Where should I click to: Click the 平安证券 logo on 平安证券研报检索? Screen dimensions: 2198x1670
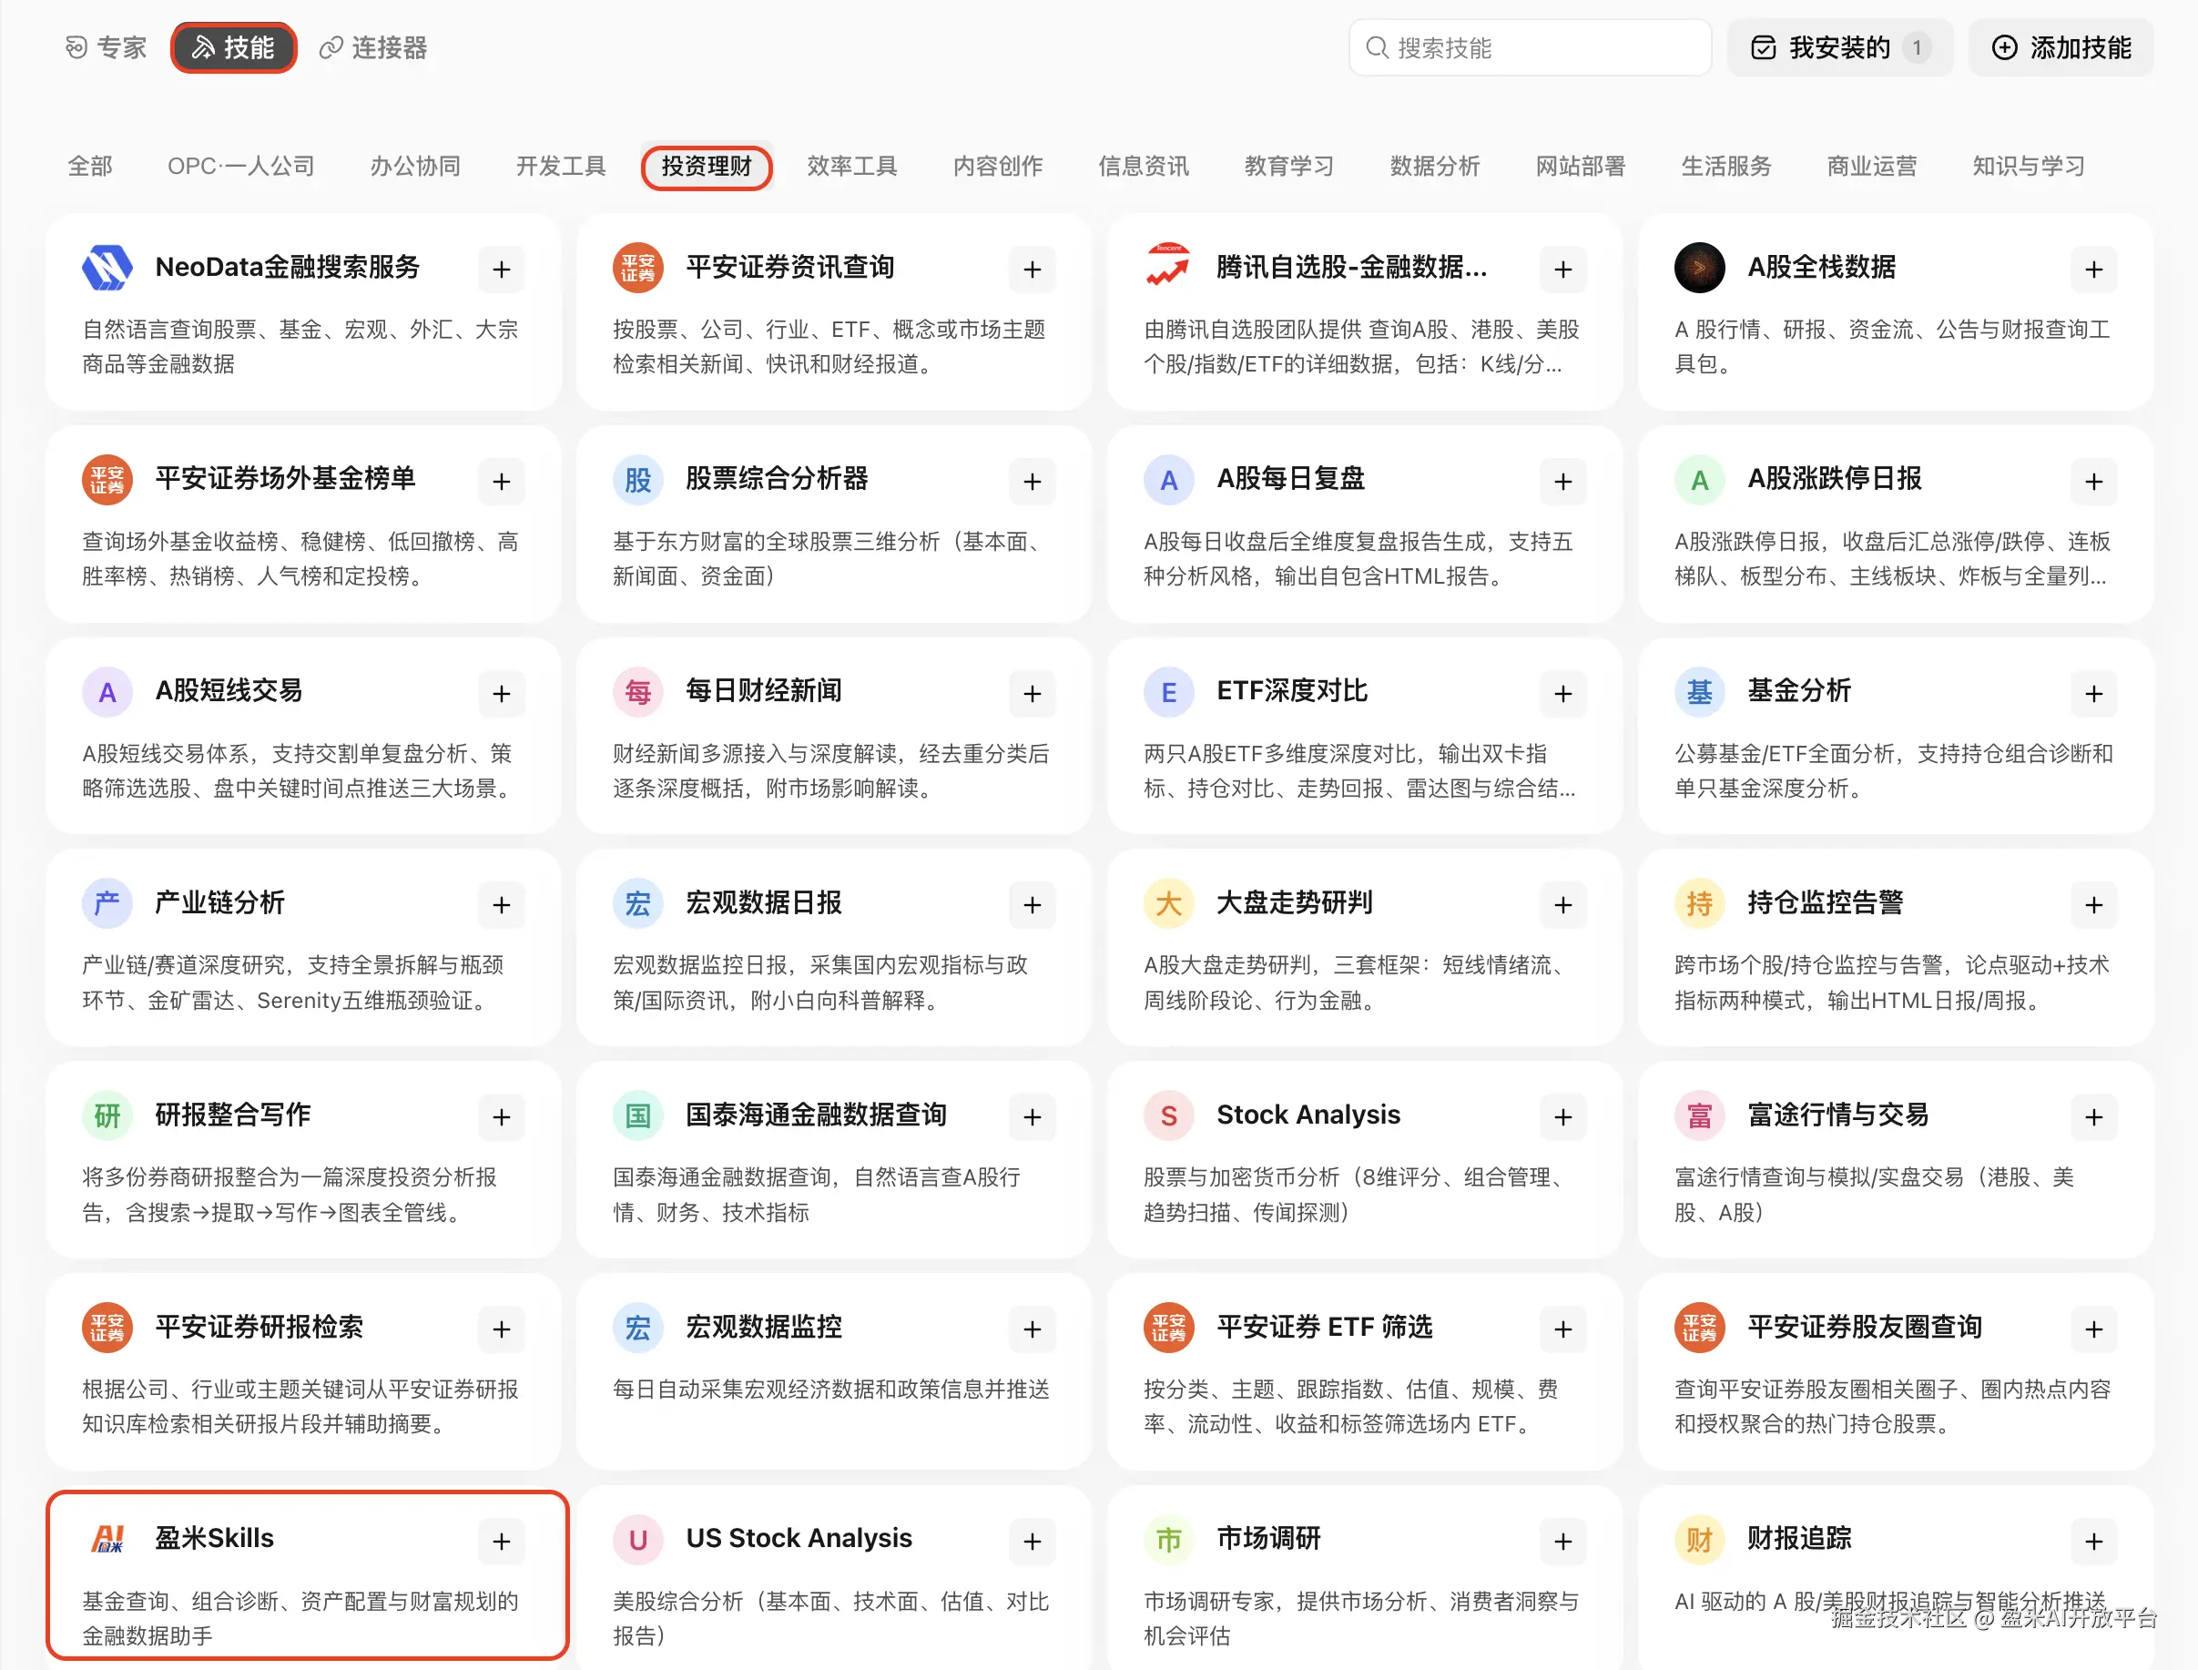(x=107, y=1327)
